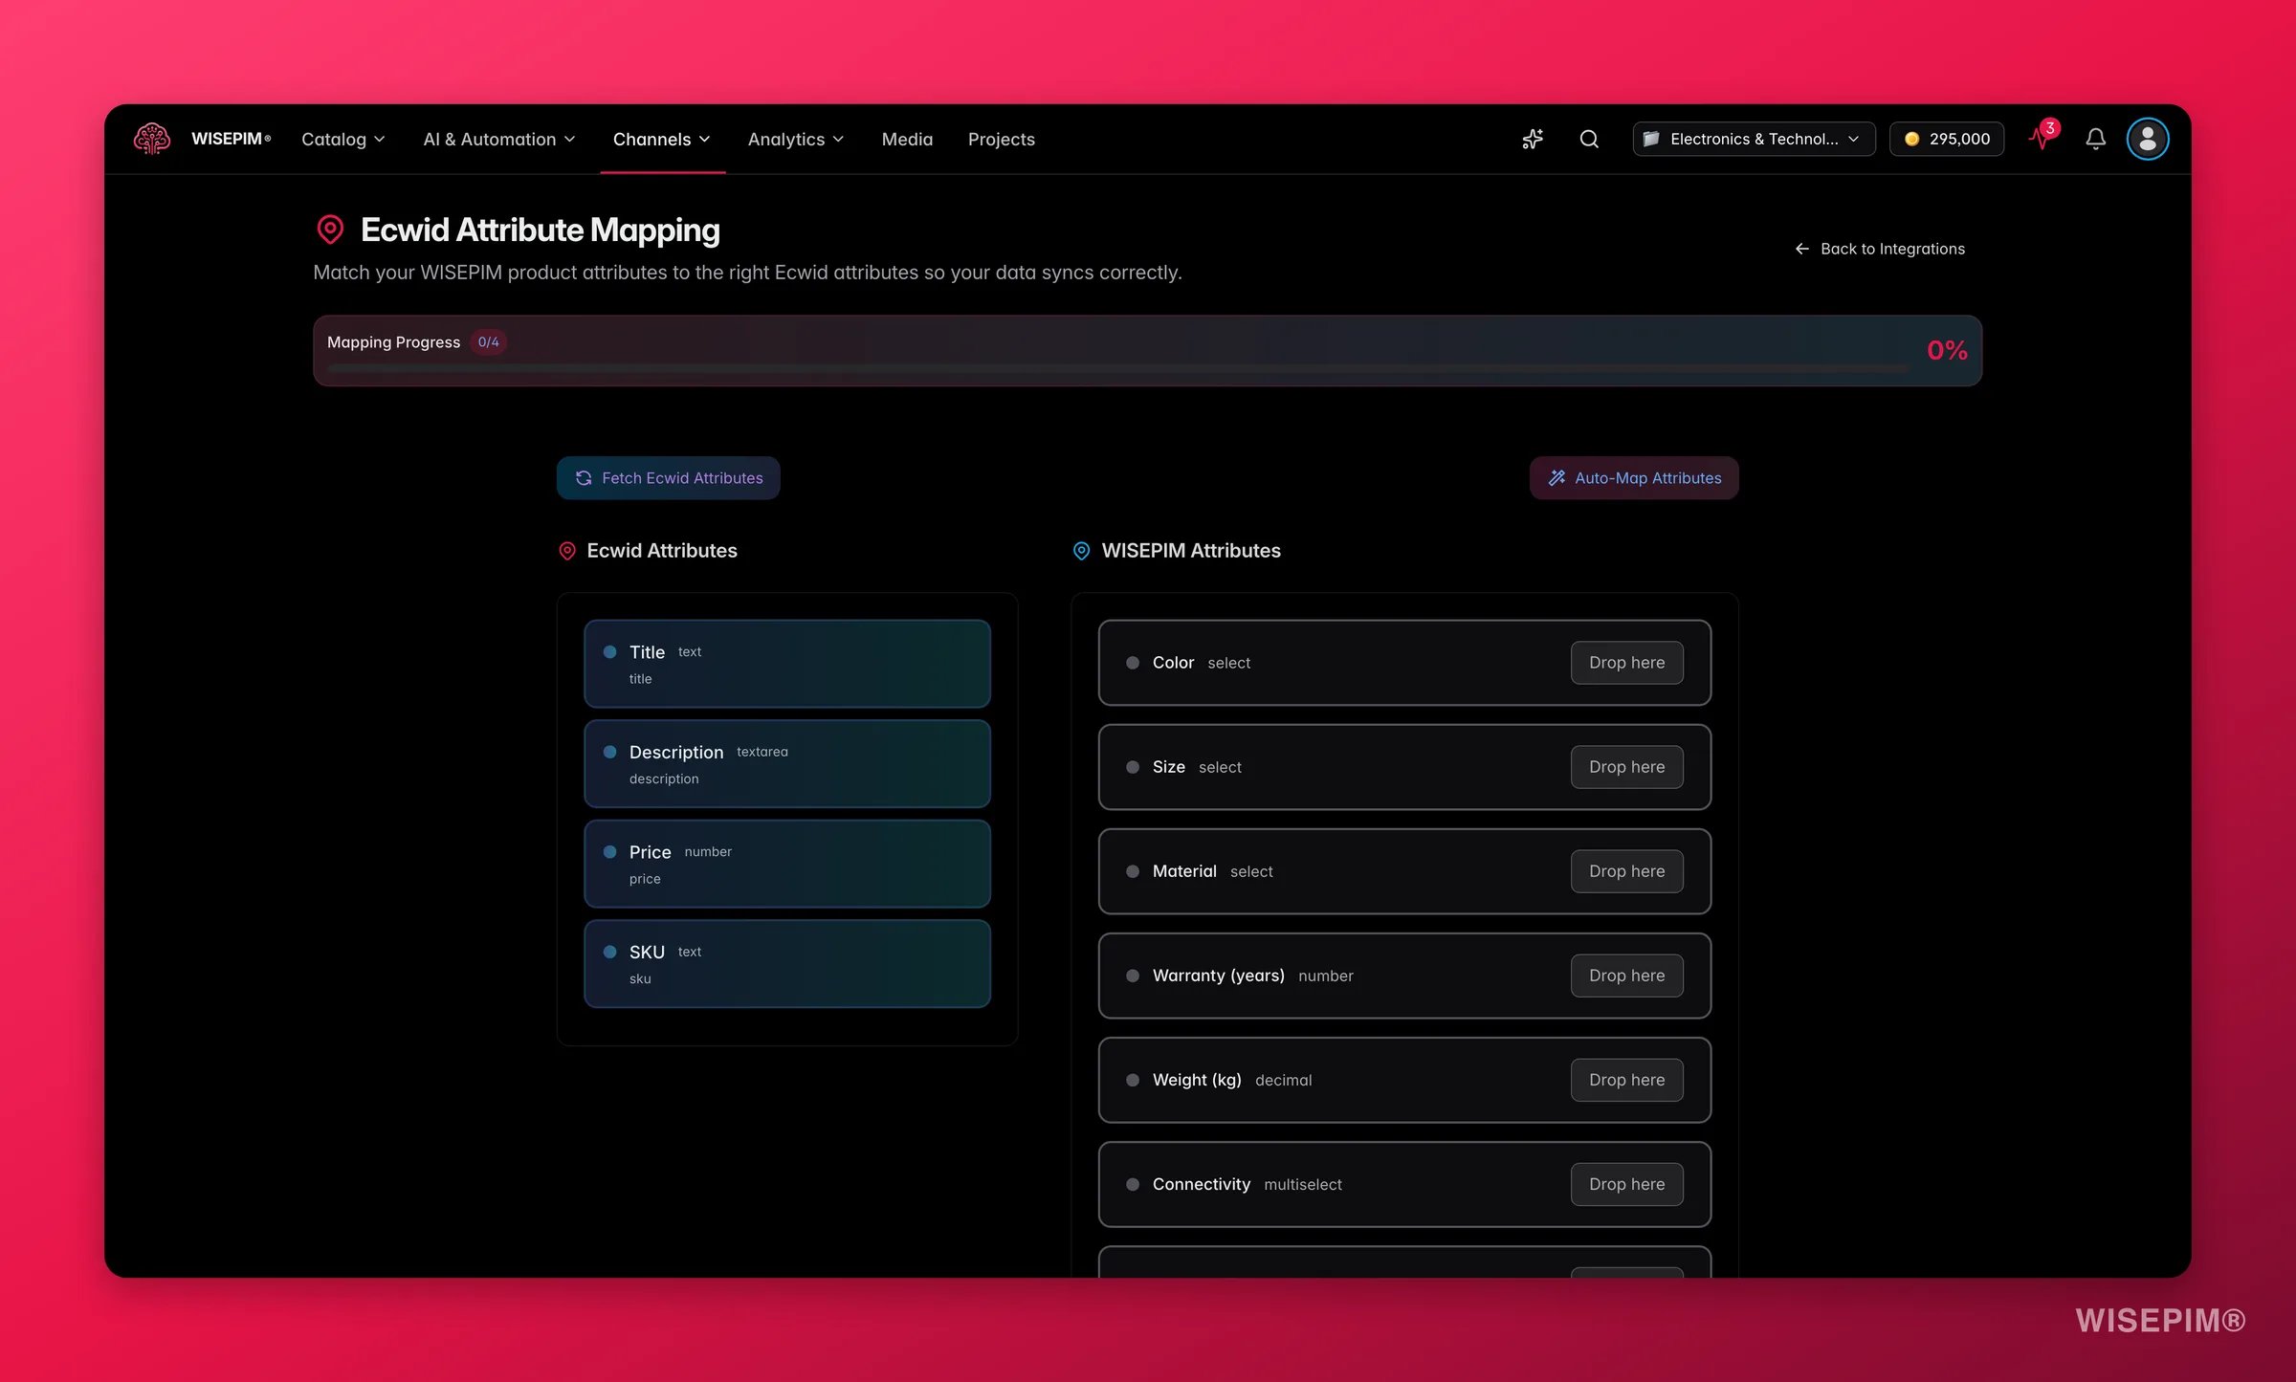
Task: Click the 0/4 progress badge
Action: pos(488,342)
